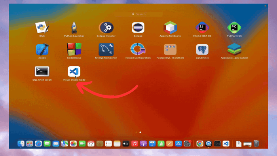Open Messages from the Dock
Image resolution: width=277 pixels, height=156 pixels.
(x=47, y=144)
